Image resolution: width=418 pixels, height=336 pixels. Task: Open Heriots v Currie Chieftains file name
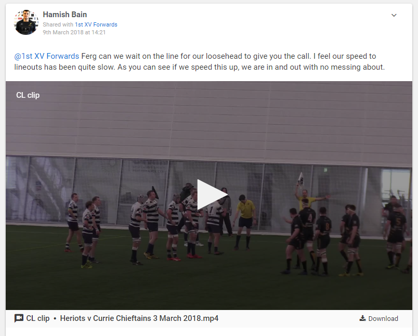click(x=139, y=318)
